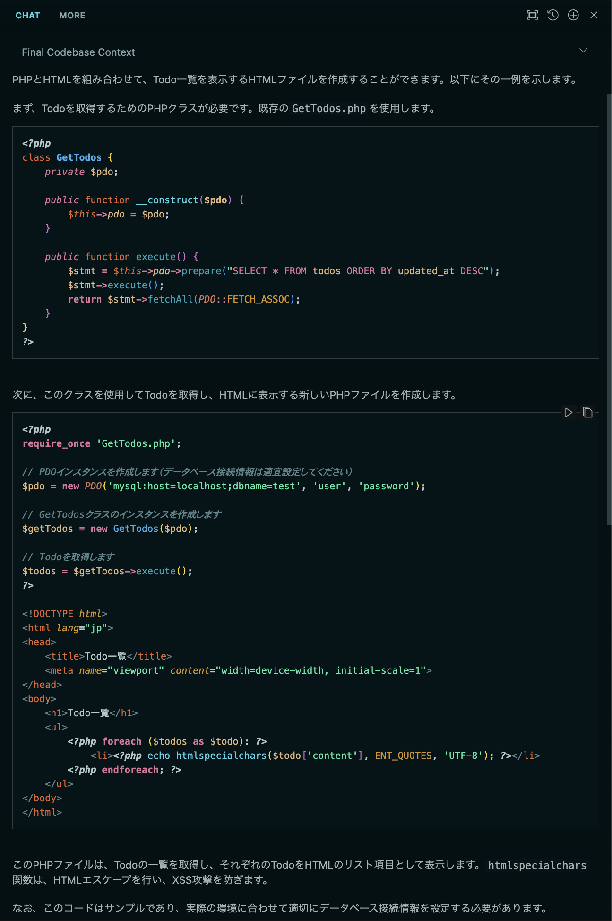
Task: Click the htmlspecialchars echo li line
Action: (x=315, y=756)
